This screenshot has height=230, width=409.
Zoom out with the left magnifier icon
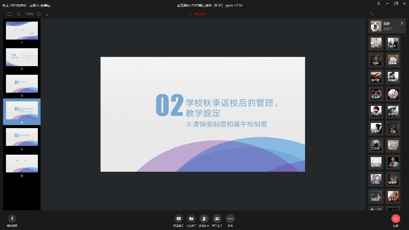click(19, 14)
